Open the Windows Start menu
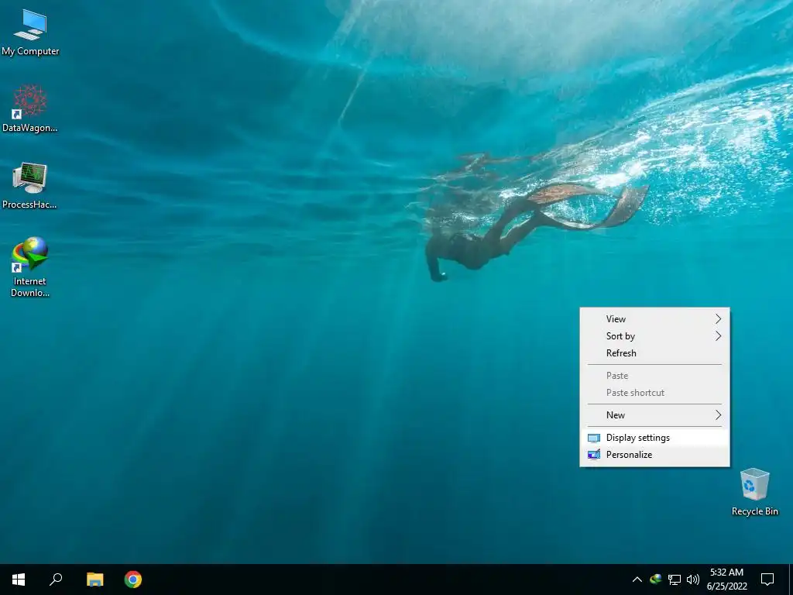Viewport: 793px width, 595px height. (x=19, y=580)
